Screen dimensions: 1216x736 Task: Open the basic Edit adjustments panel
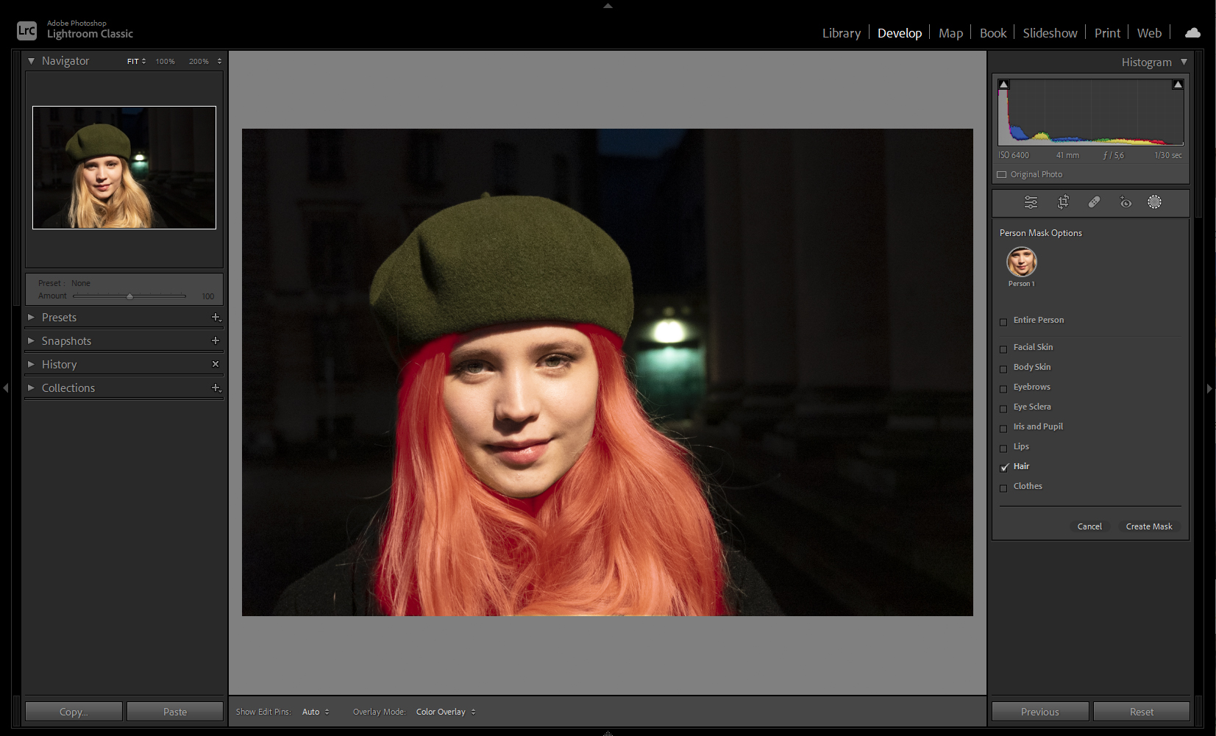coord(1030,202)
